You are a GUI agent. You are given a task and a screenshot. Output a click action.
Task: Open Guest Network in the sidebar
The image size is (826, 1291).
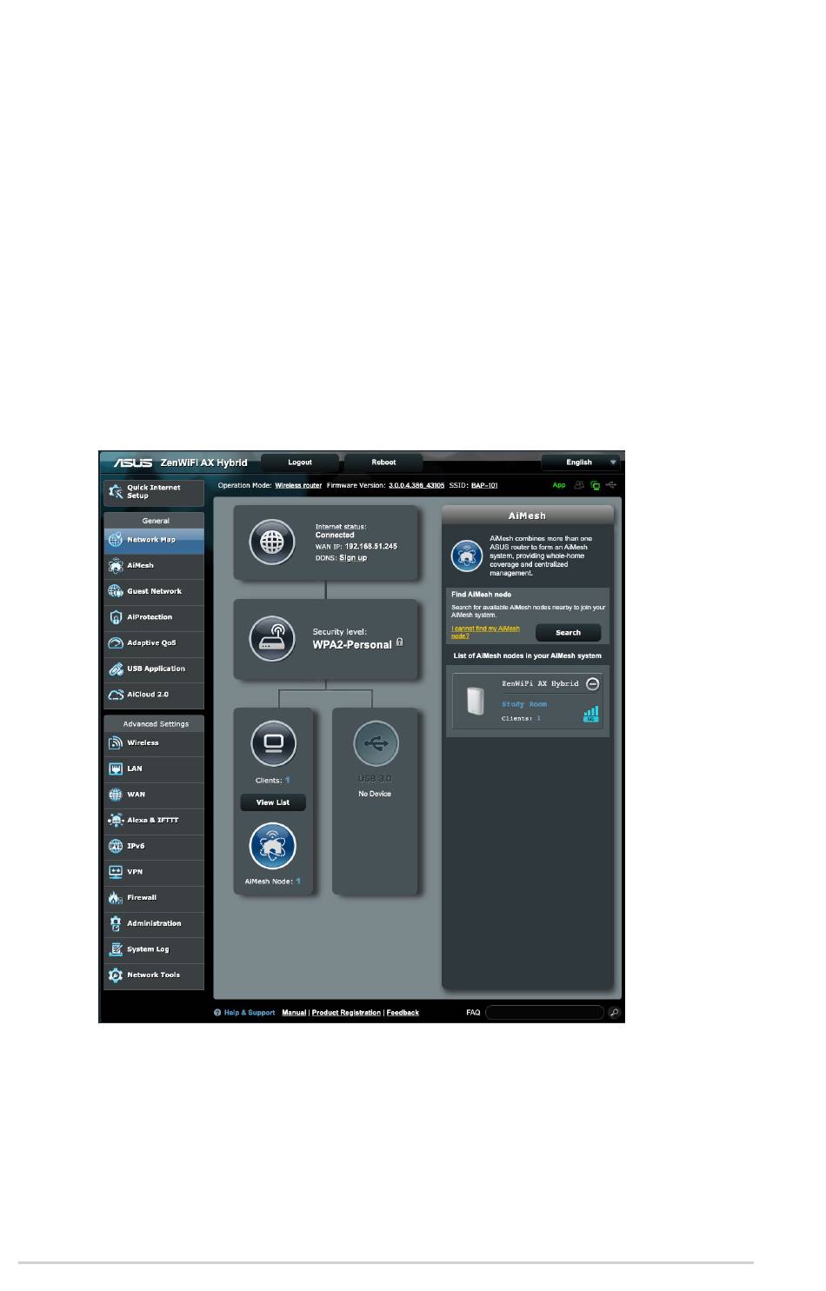tap(154, 591)
